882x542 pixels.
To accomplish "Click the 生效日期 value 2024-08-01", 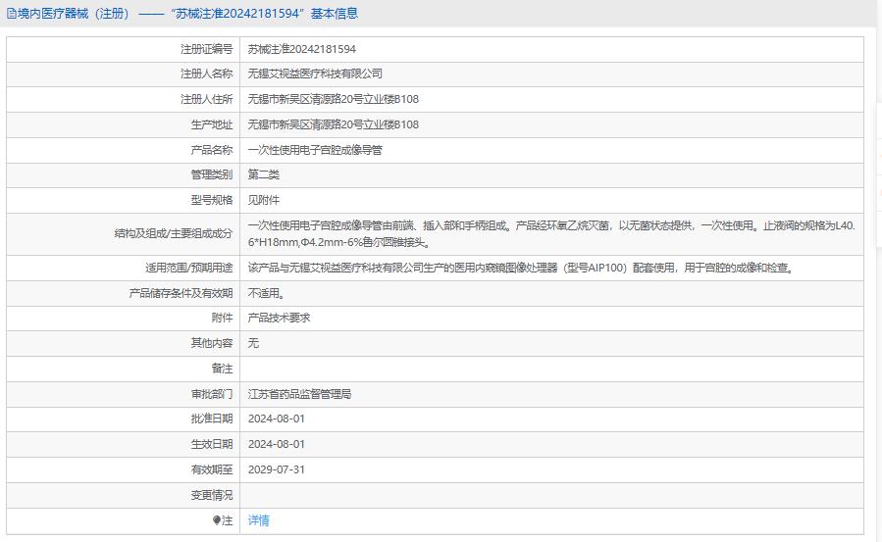I will (276, 444).
